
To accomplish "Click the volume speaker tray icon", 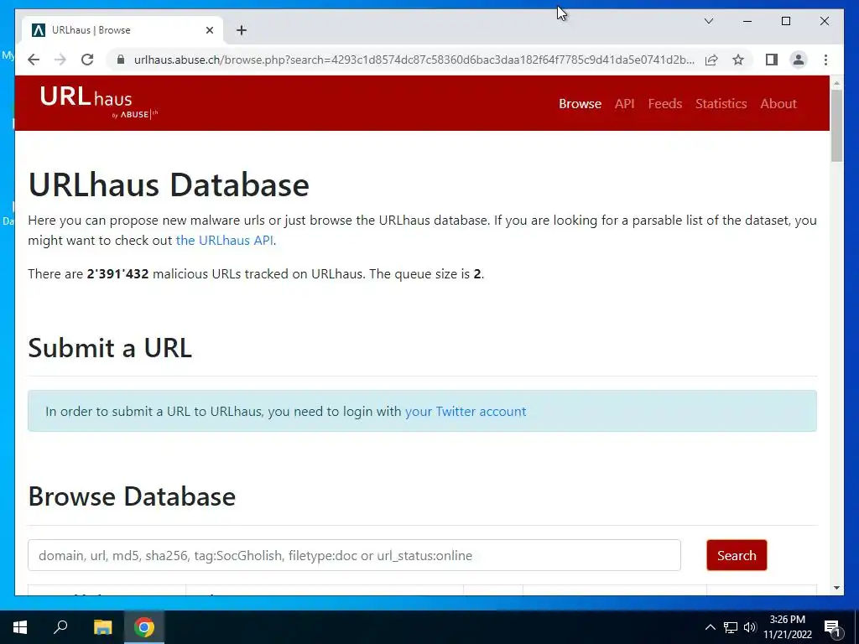I will (749, 627).
